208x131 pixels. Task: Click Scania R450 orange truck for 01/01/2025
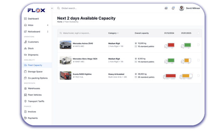(186, 77)
